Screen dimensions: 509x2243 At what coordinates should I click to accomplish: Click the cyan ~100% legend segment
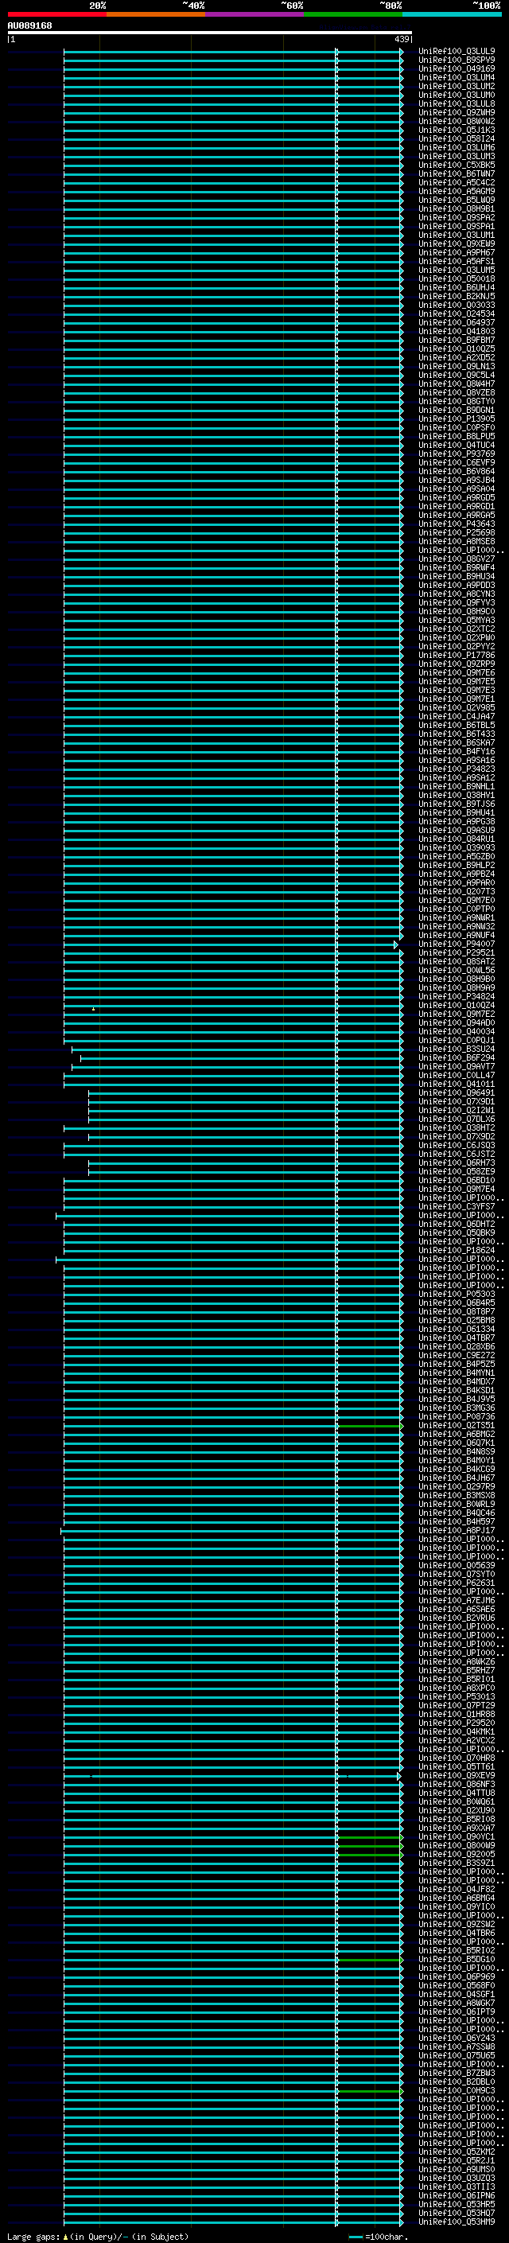(452, 14)
